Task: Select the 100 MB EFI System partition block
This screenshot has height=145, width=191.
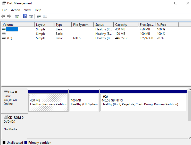Action: (x=84, y=103)
